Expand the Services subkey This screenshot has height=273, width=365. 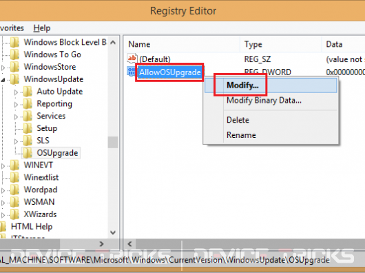tap(16, 117)
